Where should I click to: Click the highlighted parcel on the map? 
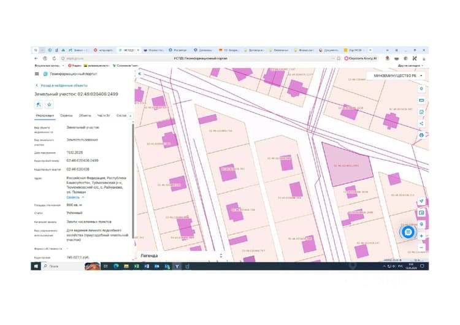pyautogui.click(x=347, y=164)
